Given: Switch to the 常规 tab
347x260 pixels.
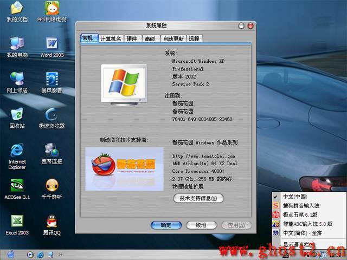Looking at the screenshot, I should (89, 38).
